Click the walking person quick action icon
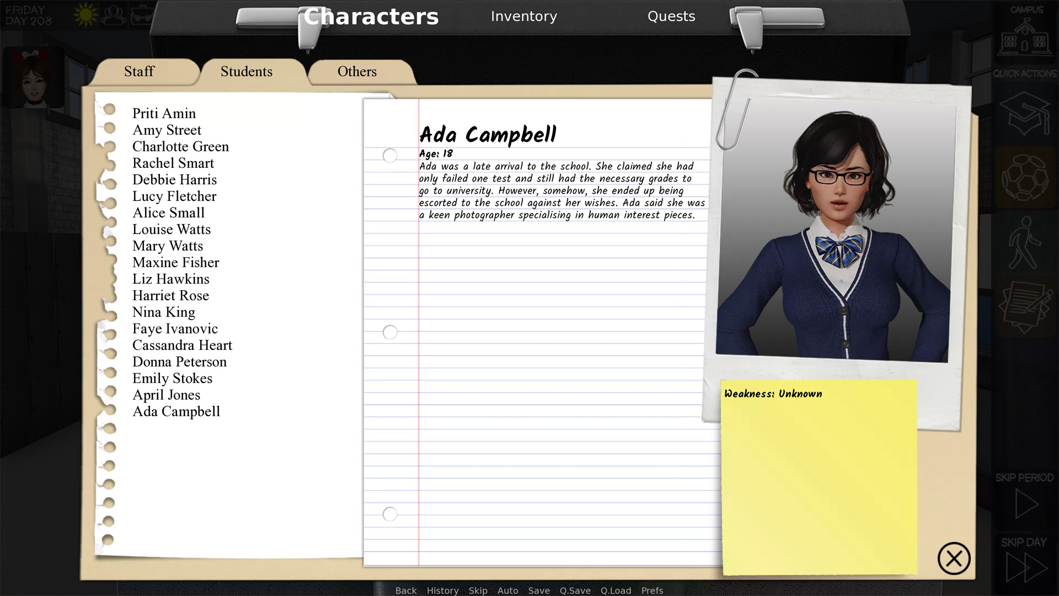This screenshot has height=596, width=1059. (1024, 243)
